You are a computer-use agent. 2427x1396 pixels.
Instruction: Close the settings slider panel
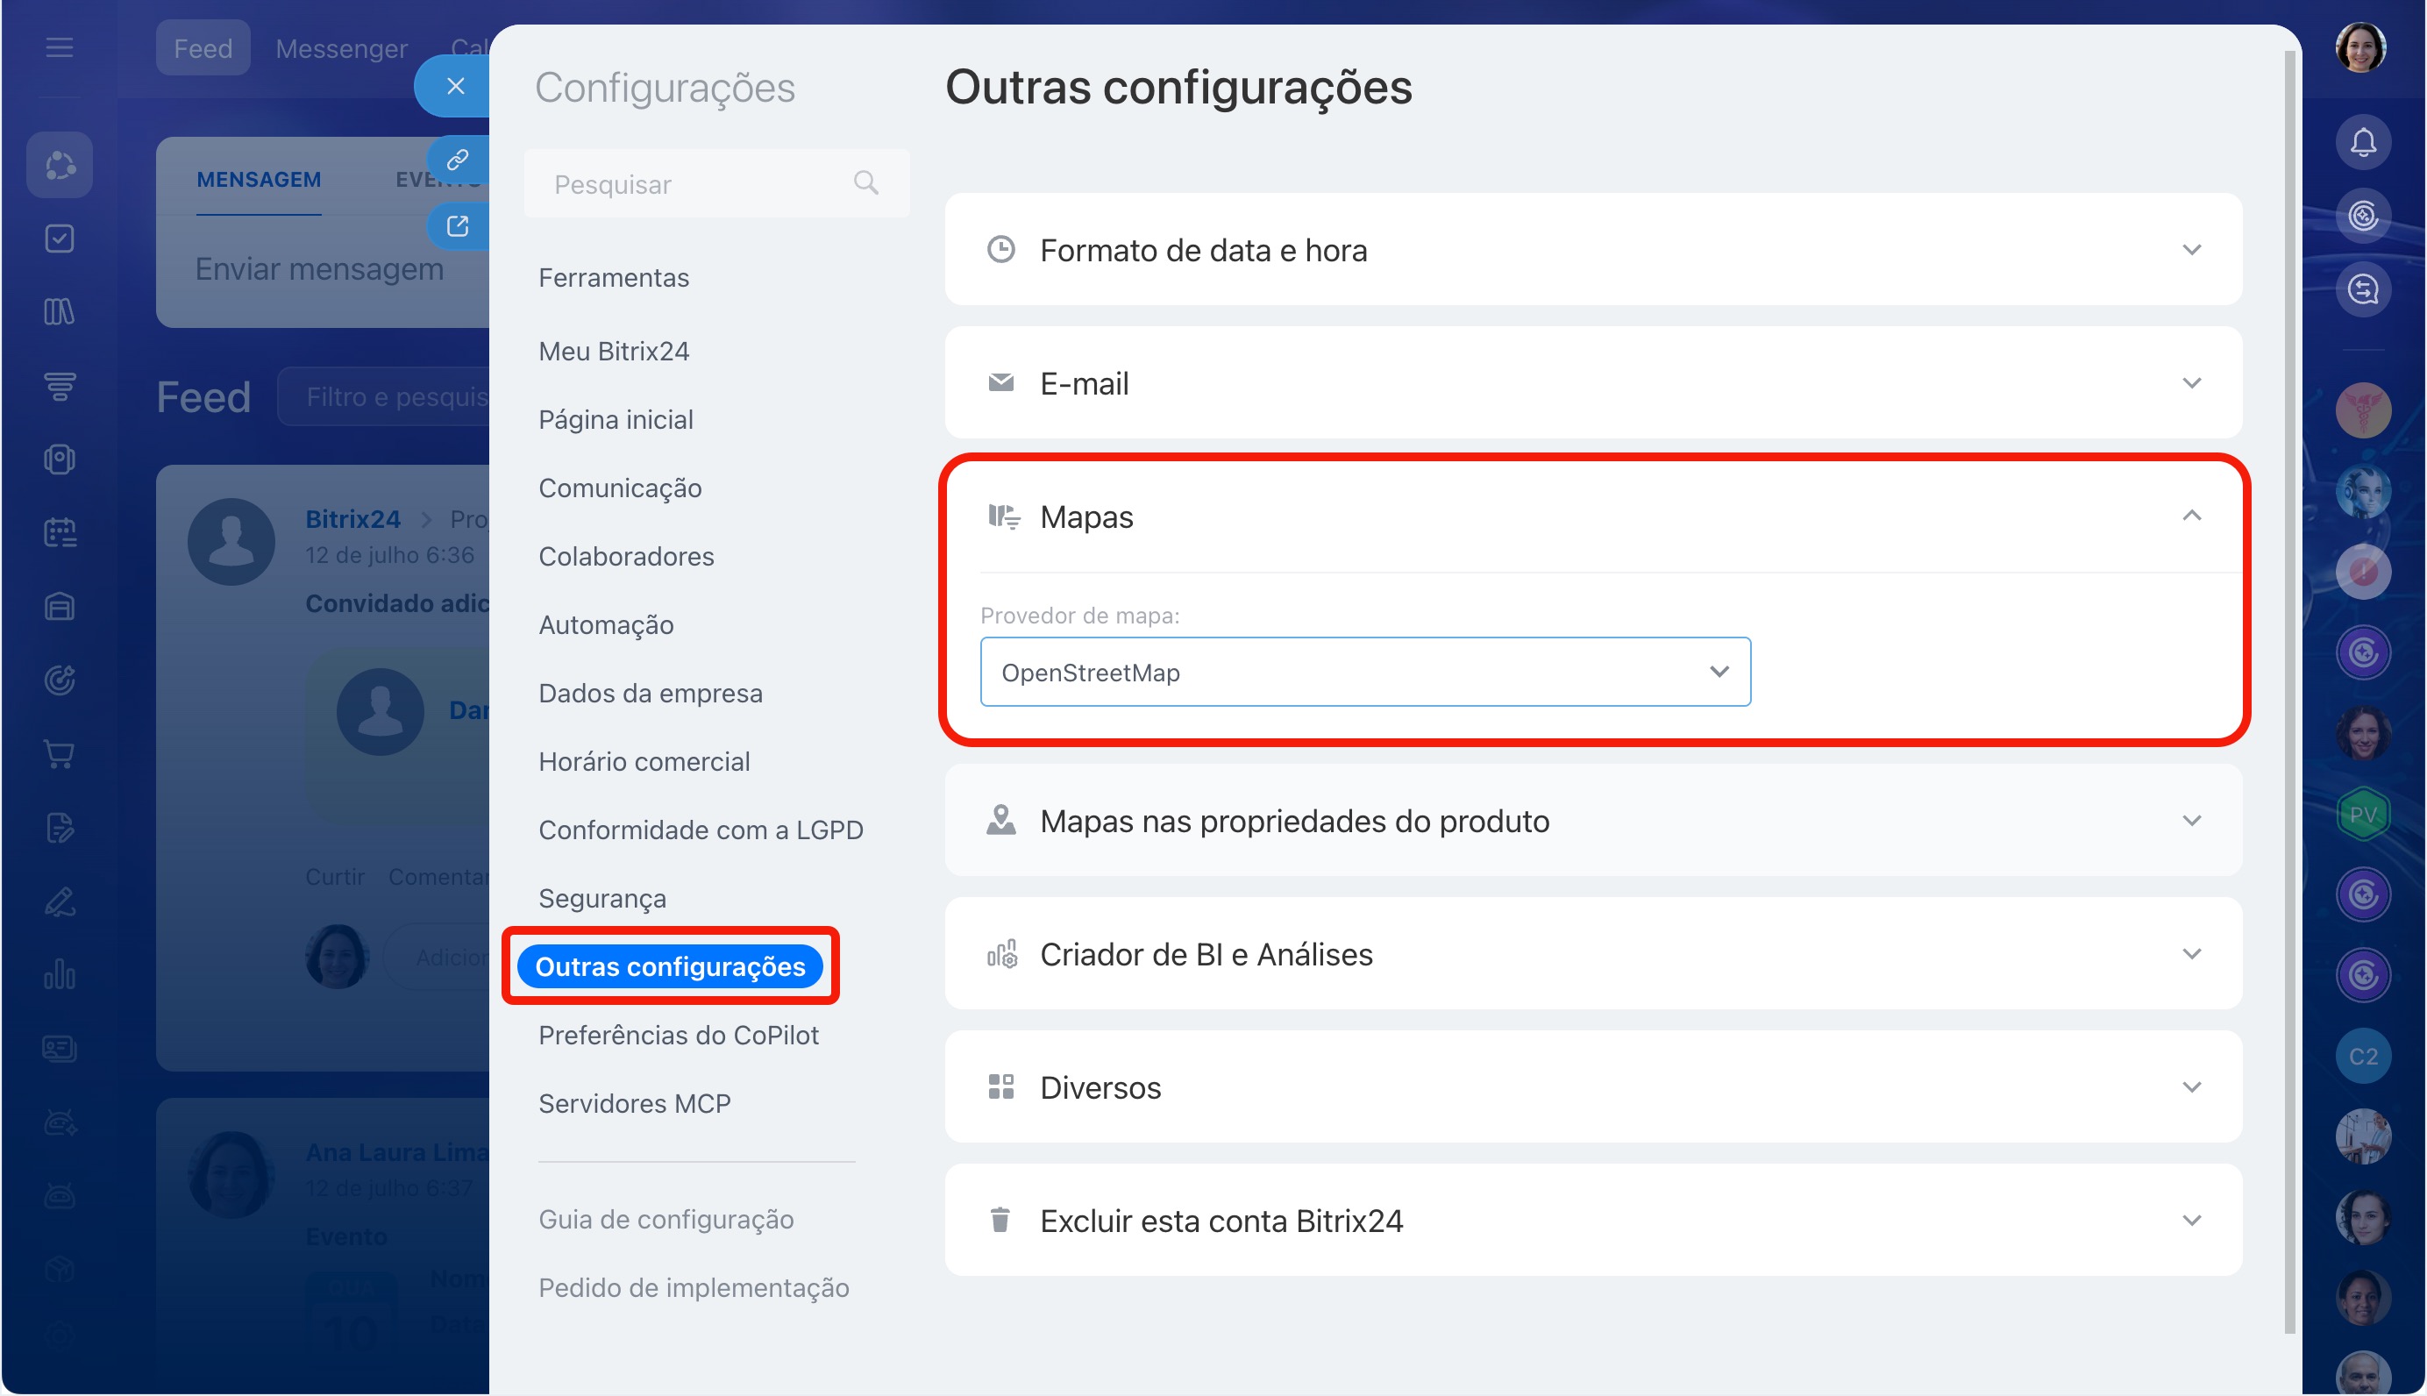point(455,85)
